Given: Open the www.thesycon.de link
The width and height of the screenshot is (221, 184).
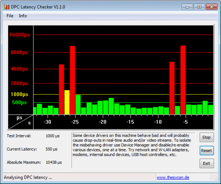Looking at the screenshot, I should (x=173, y=177).
